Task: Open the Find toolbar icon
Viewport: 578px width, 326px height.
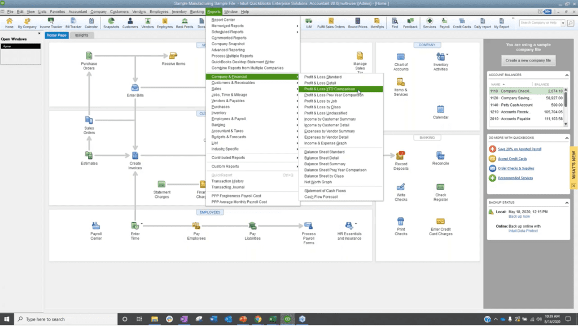Action: pyautogui.click(x=395, y=23)
